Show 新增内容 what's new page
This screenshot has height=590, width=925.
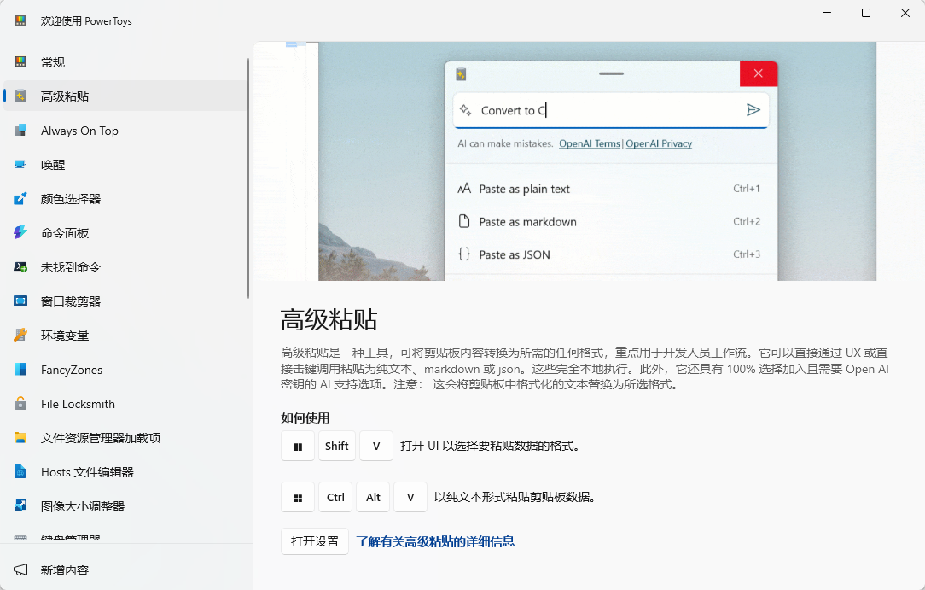tap(125, 570)
